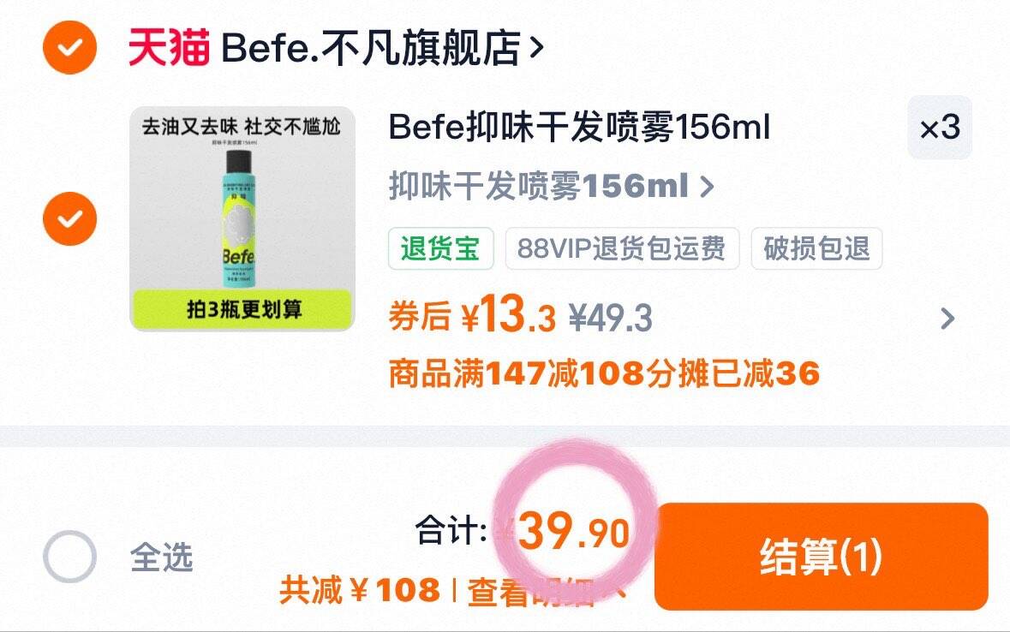Click the 共减 ¥108 savings label
The width and height of the screenshot is (1010, 632).
360,591
